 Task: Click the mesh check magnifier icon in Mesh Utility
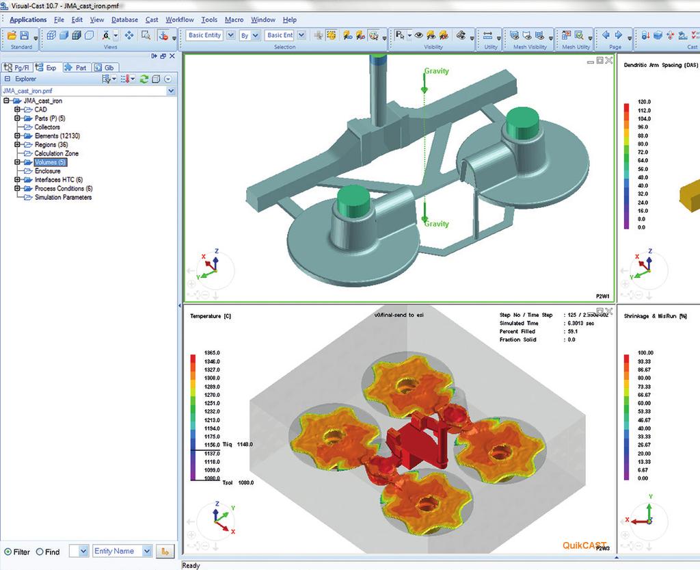[x=578, y=36]
